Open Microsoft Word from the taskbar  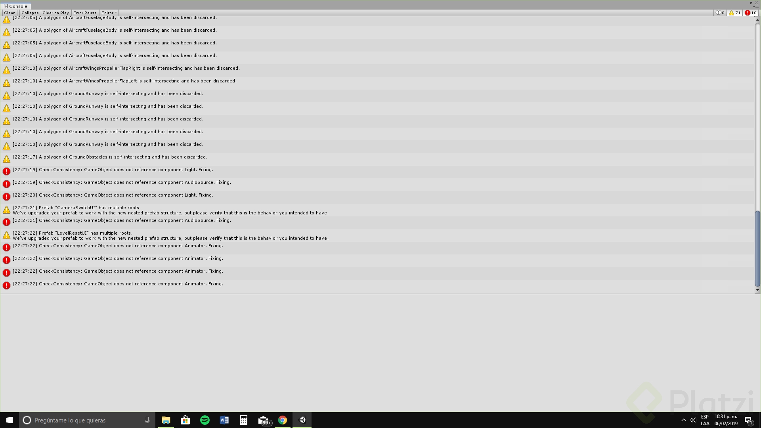224,420
